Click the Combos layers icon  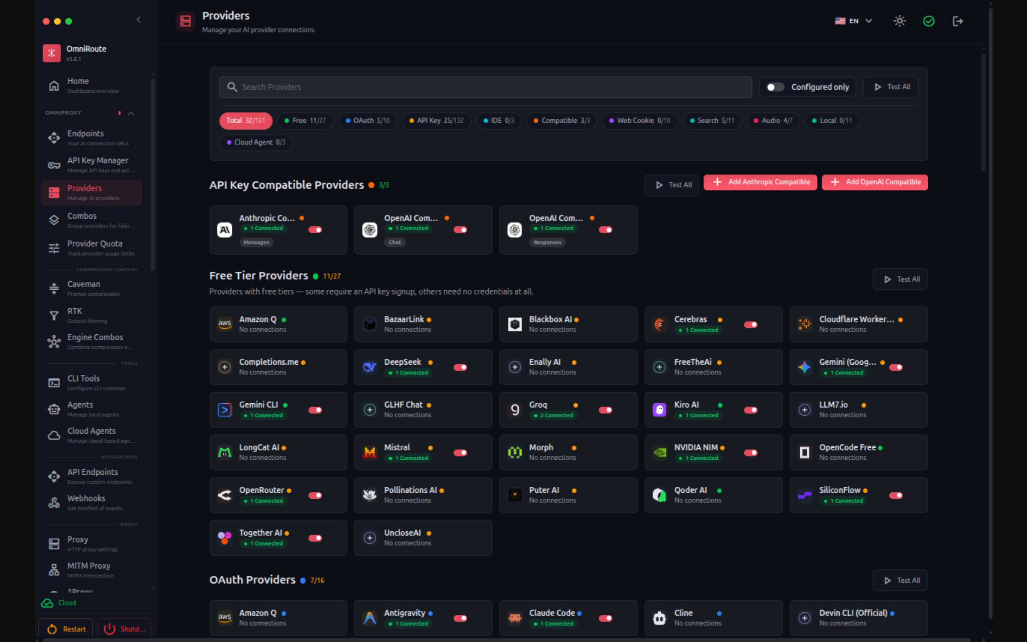click(x=54, y=220)
